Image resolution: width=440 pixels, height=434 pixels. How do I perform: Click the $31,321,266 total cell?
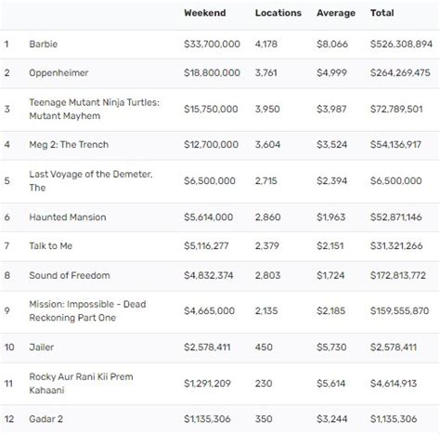[396, 246]
